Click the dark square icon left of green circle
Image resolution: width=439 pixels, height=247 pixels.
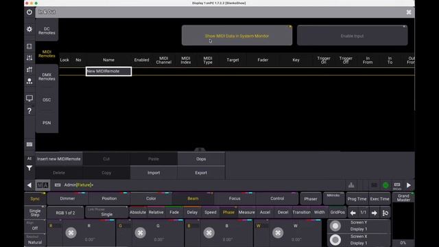374,185
